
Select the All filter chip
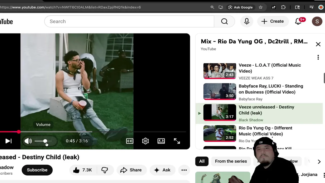[202, 161]
